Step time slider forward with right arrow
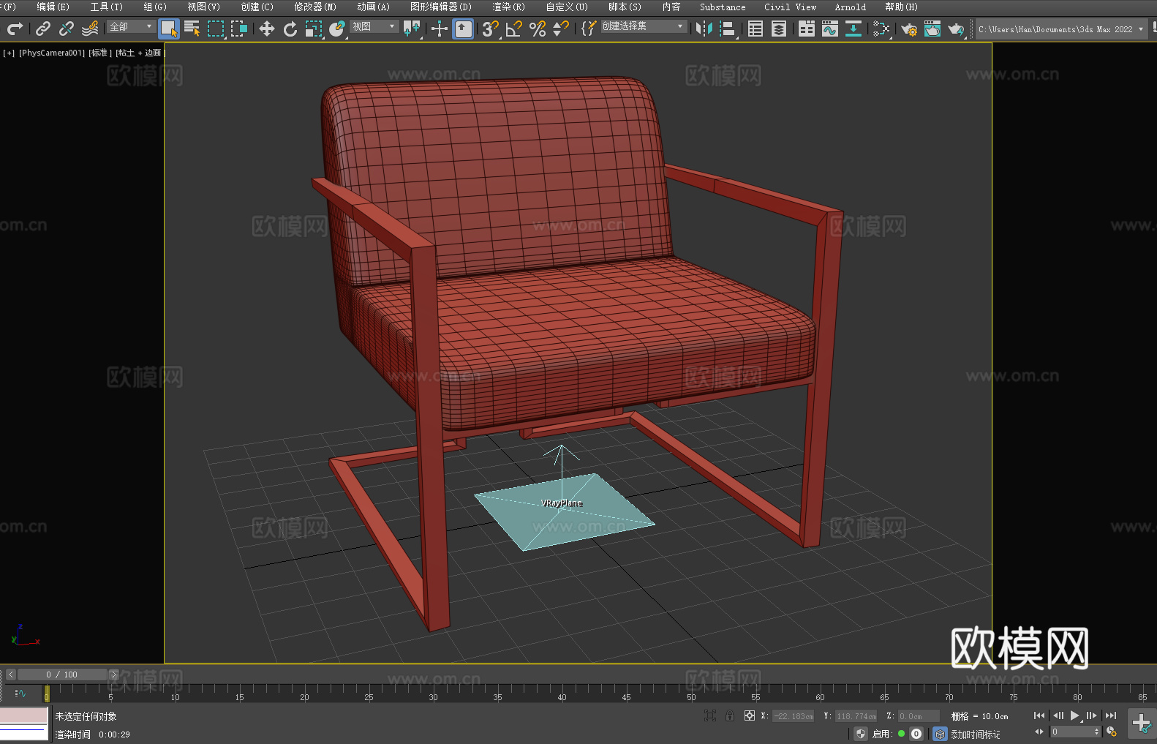This screenshot has width=1157, height=744. (x=113, y=675)
